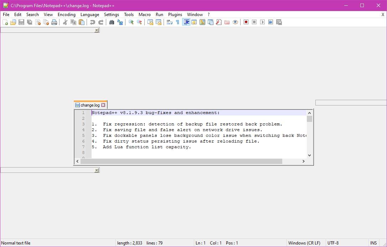Click the editor's scroll left arrow
The width and height of the screenshot is (387, 247).
[x=77, y=161]
